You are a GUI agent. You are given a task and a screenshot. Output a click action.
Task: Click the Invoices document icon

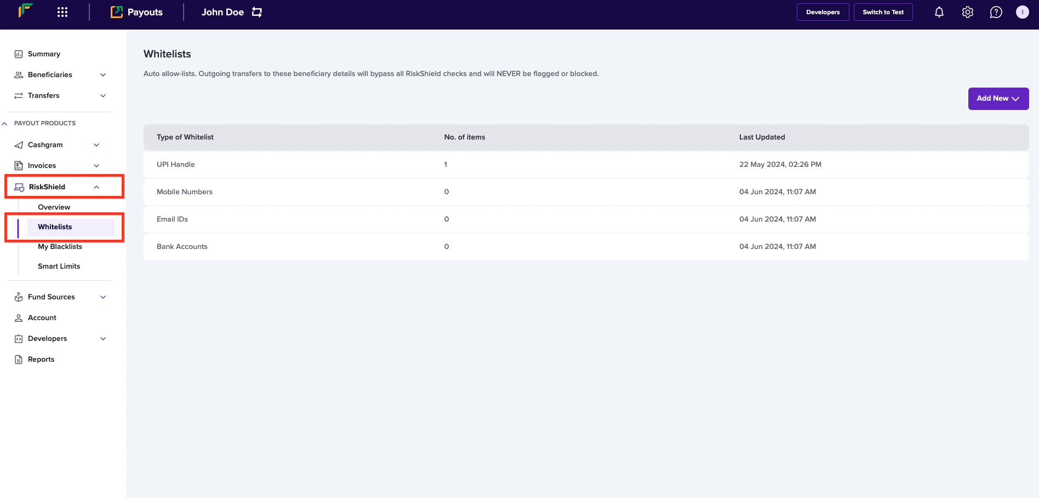(x=19, y=166)
